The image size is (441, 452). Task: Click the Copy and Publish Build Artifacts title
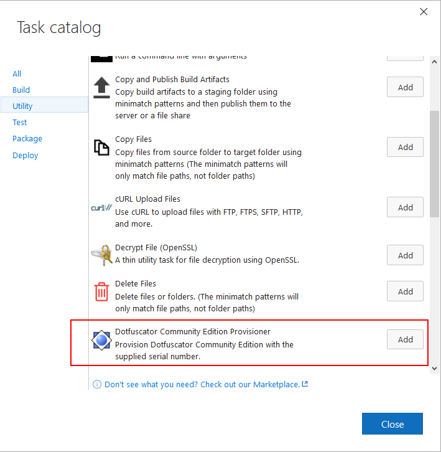coord(172,79)
